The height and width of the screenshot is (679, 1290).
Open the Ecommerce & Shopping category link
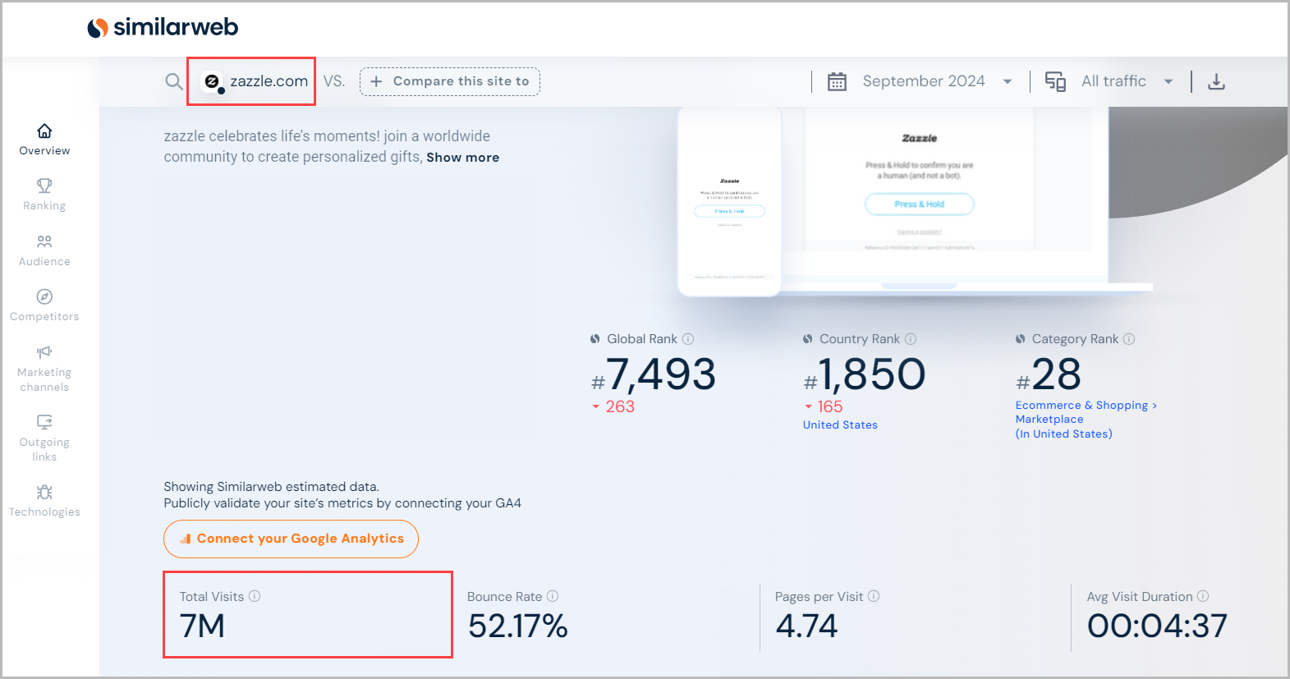(x=1086, y=406)
